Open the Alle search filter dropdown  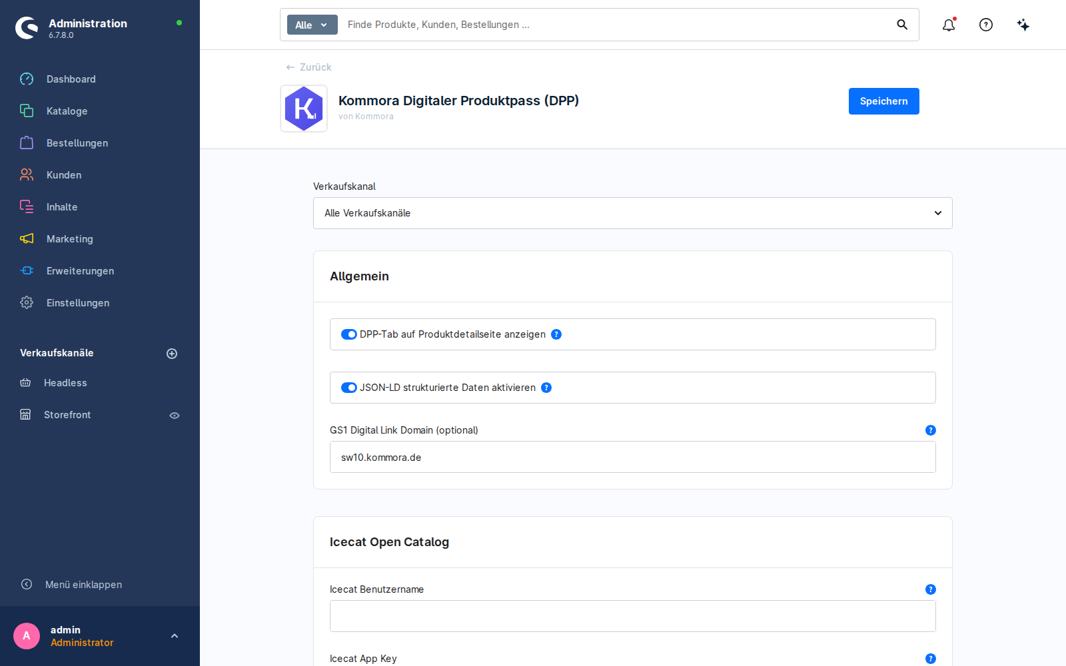pyautogui.click(x=312, y=25)
